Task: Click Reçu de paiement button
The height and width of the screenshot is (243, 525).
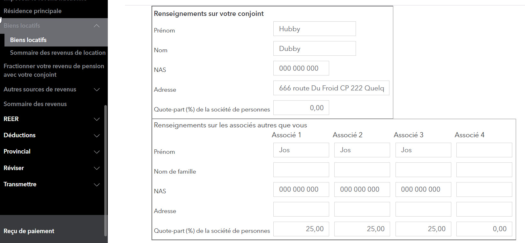Action: click(29, 231)
